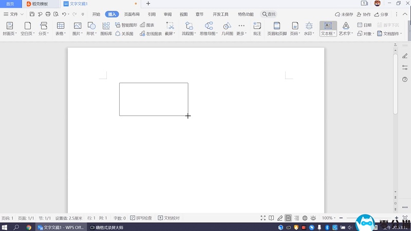Click the 分享 share button
The height and width of the screenshot is (231, 411).
381,14
